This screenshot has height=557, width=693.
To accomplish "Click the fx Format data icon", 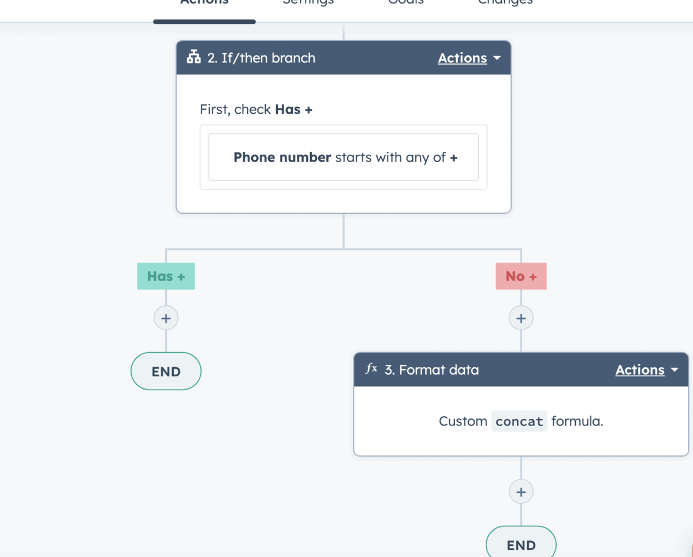I will click(x=371, y=369).
